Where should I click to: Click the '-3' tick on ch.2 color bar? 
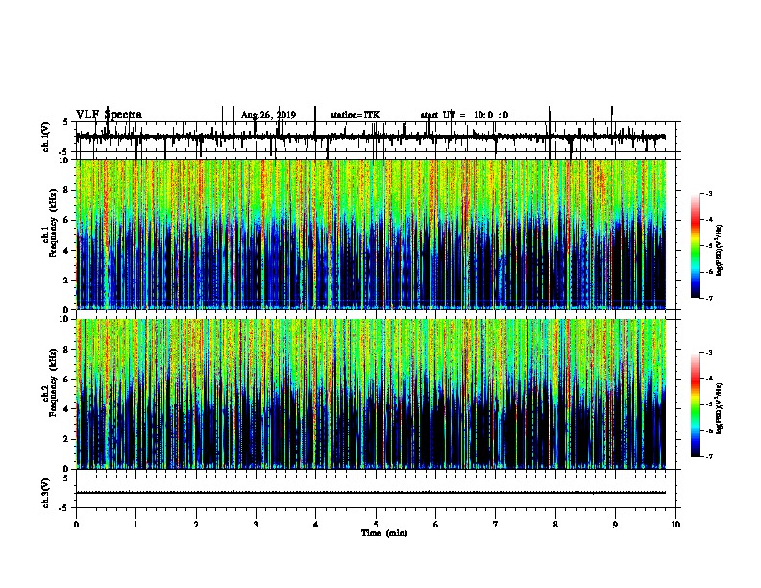pyautogui.click(x=708, y=353)
